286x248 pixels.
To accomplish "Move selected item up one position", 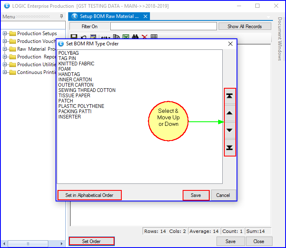I will pyautogui.click(x=230, y=113).
